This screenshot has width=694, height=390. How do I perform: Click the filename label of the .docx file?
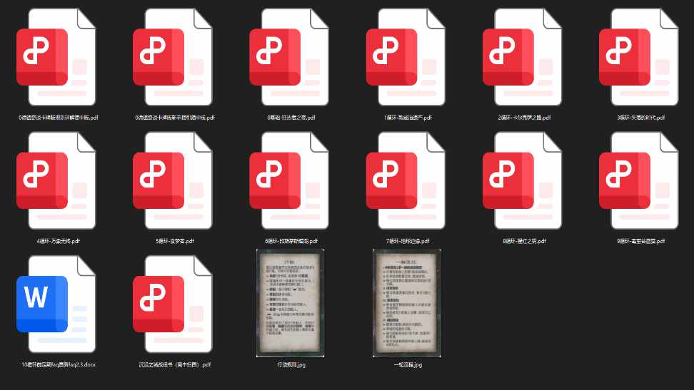point(58,364)
